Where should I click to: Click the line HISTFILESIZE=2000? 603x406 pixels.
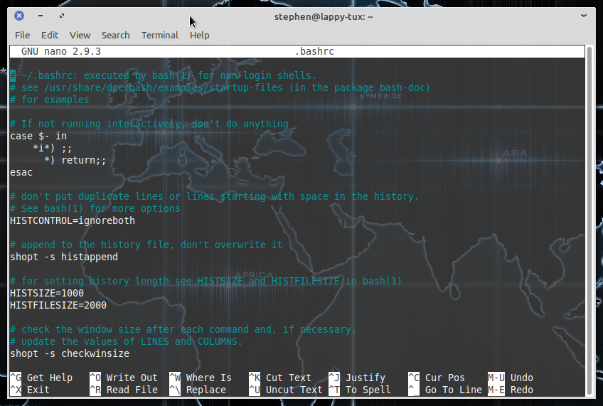point(58,305)
